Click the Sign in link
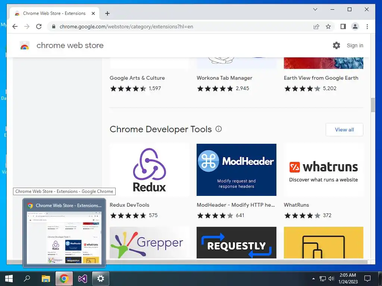The image size is (382, 286). (355, 45)
